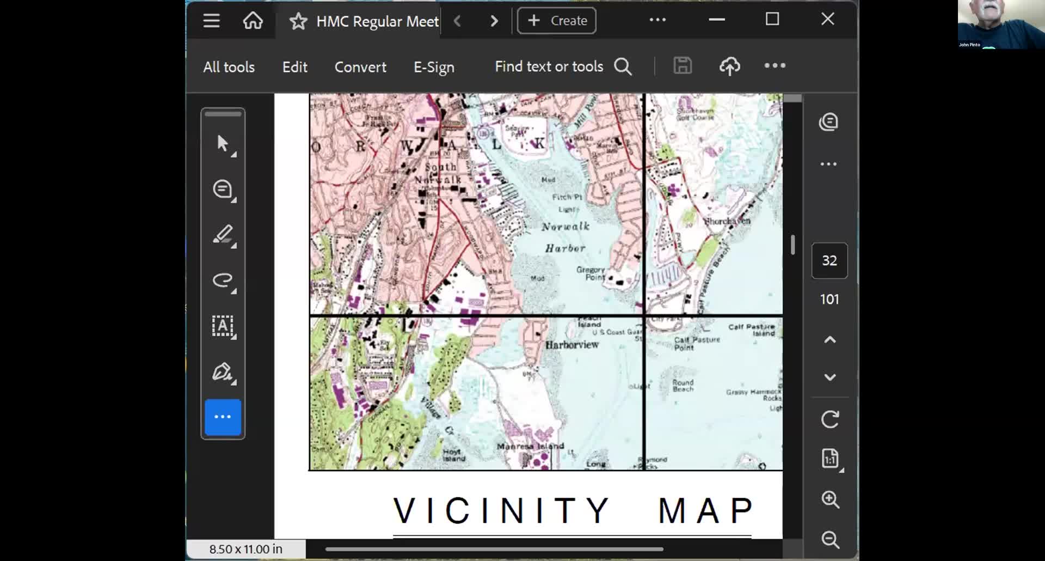Rotate the page view
The width and height of the screenshot is (1045, 561).
[829, 419]
